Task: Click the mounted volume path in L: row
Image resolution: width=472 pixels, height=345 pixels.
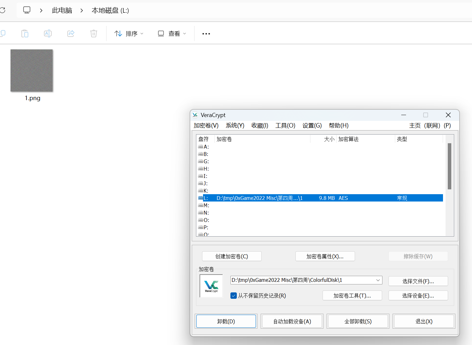Action: click(x=259, y=198)
